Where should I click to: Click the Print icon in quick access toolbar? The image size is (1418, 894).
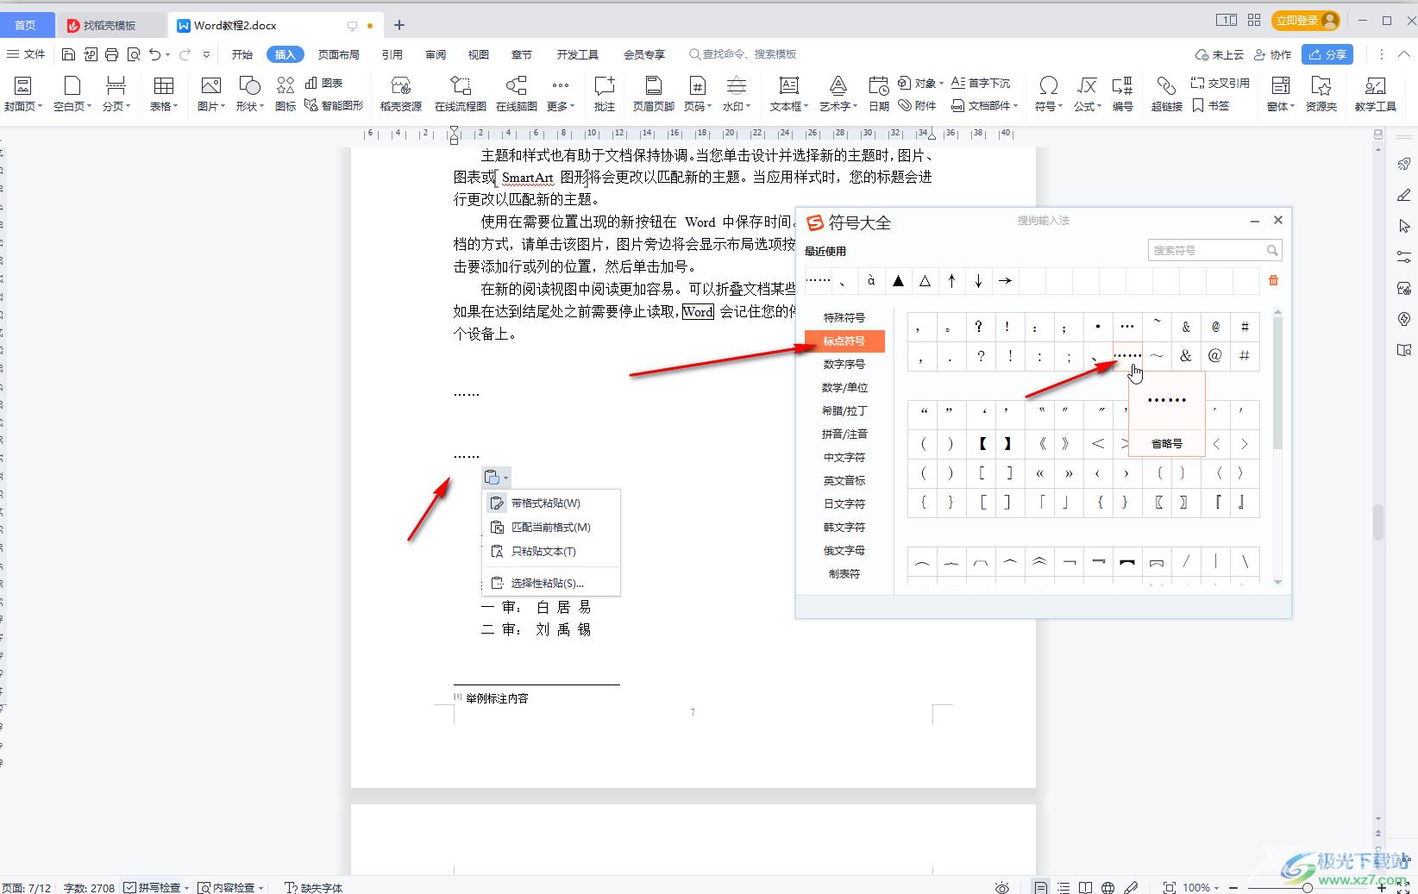coord(111,54)
